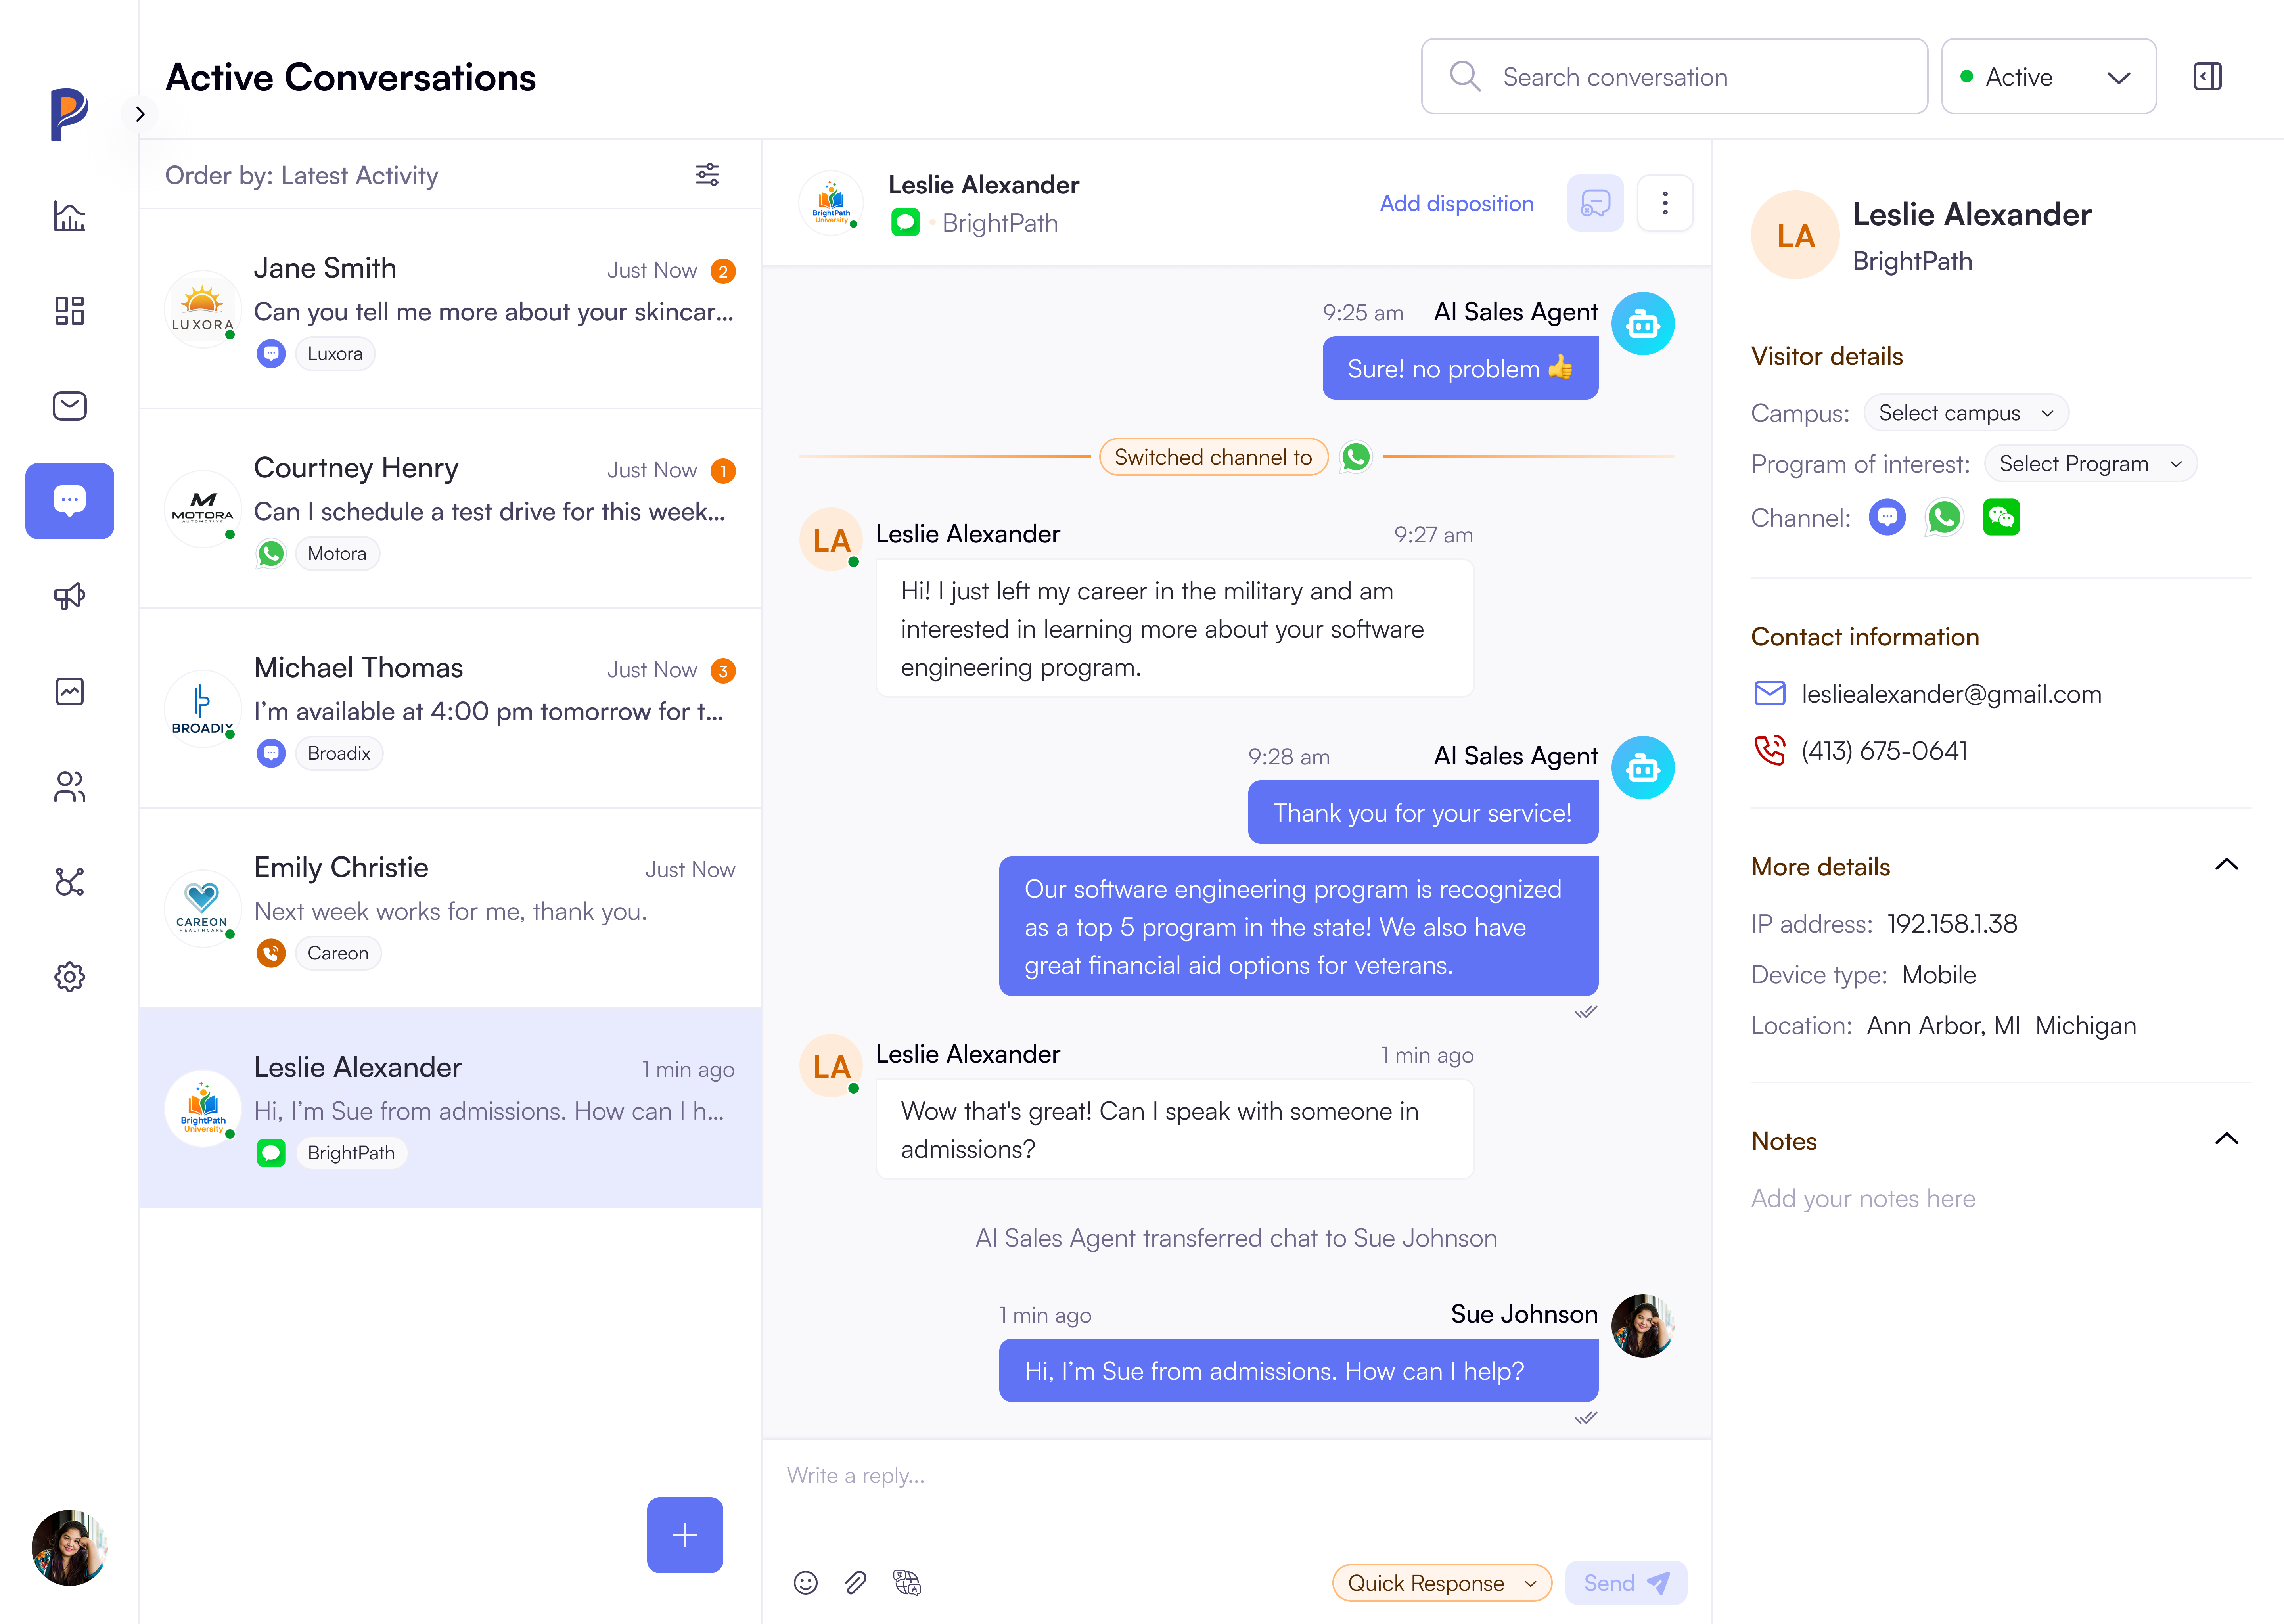Open settings gear in the left sidebar
Screen dimensions: 2284x1624
pos(69,977)
